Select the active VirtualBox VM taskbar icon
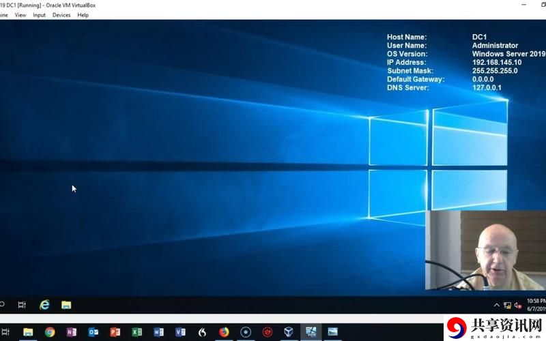 [x=311, y=332]
